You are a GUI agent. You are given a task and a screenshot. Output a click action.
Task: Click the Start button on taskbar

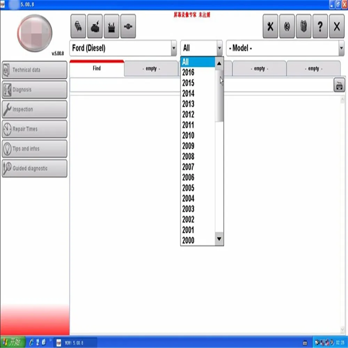[x=13, y=342]
